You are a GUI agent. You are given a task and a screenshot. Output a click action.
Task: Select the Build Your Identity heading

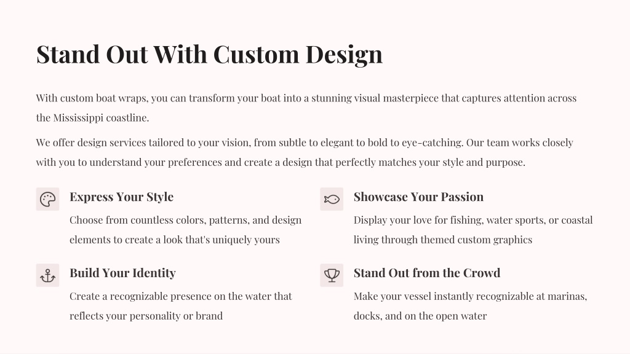point(122,273)
